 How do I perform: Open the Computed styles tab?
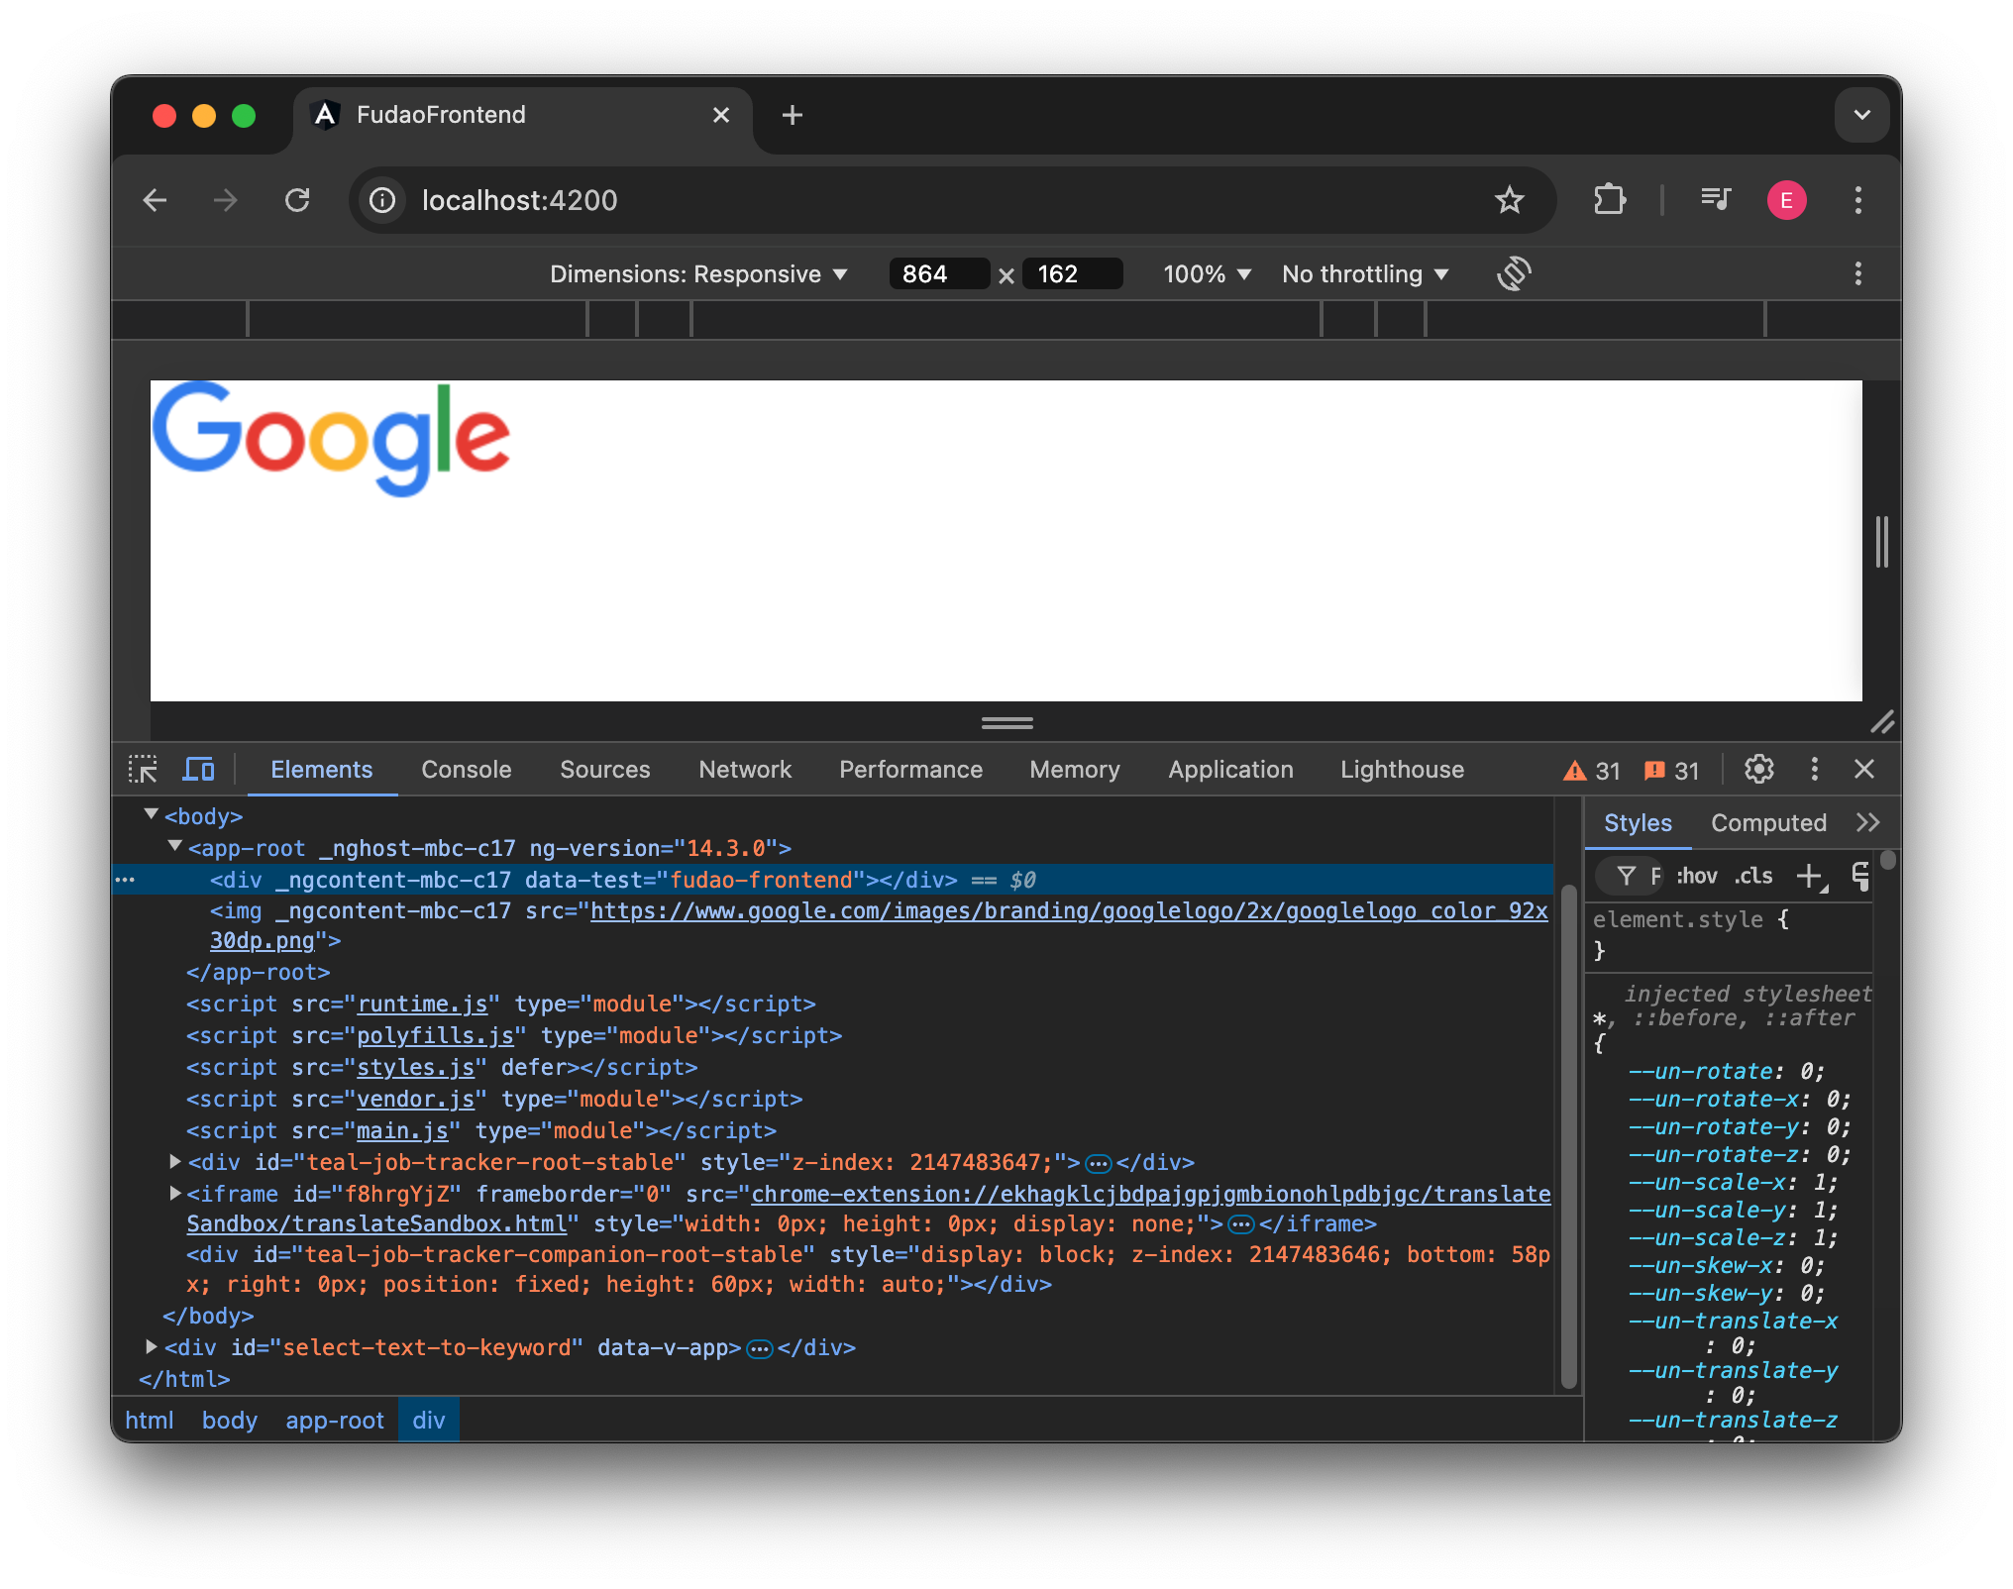pos(1768,823)
